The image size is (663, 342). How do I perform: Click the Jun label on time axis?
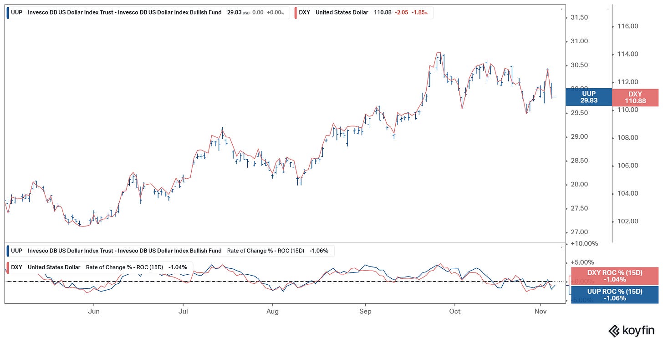93,312
